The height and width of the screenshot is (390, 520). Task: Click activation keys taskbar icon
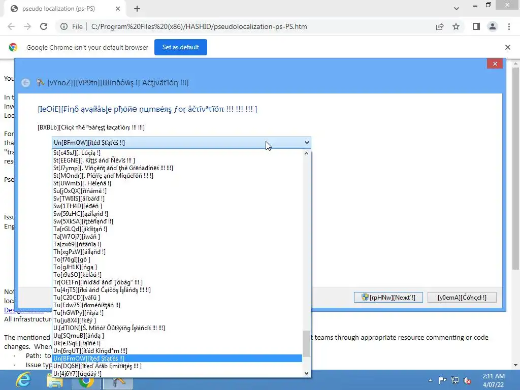118,382
